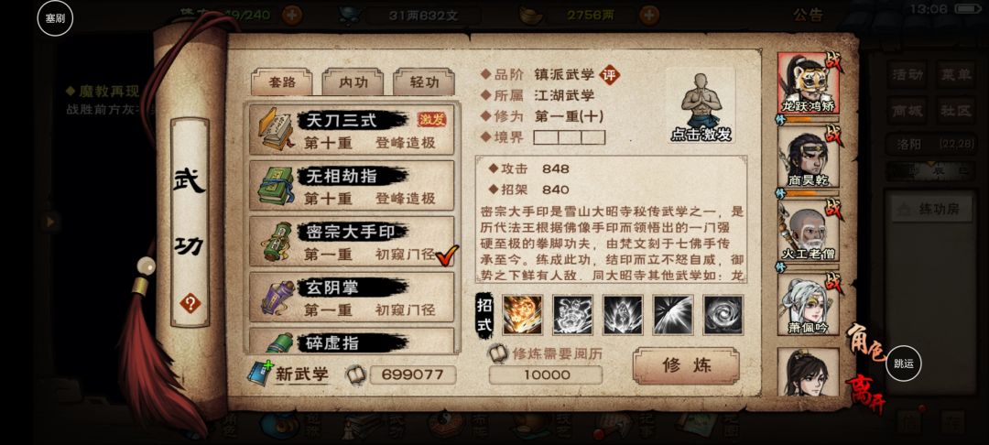Select the 火工老僧 character portrait
This screenshot has height=445, width=989.
pyautogui.click(x=808, y=232)
